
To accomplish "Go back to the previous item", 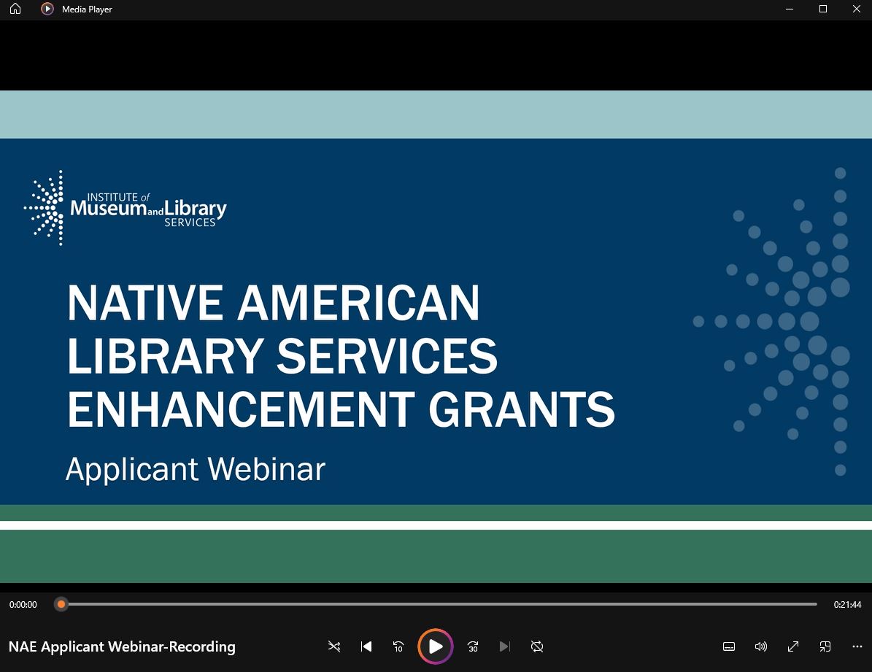I will click(366, 646).
